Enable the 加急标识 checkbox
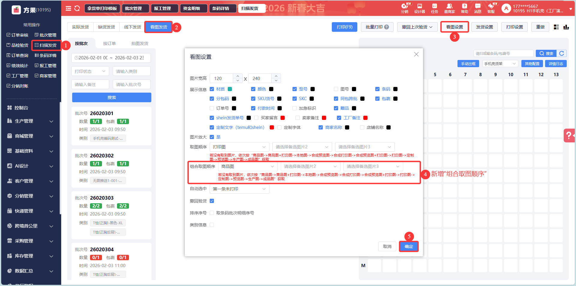 click(295, 108)
